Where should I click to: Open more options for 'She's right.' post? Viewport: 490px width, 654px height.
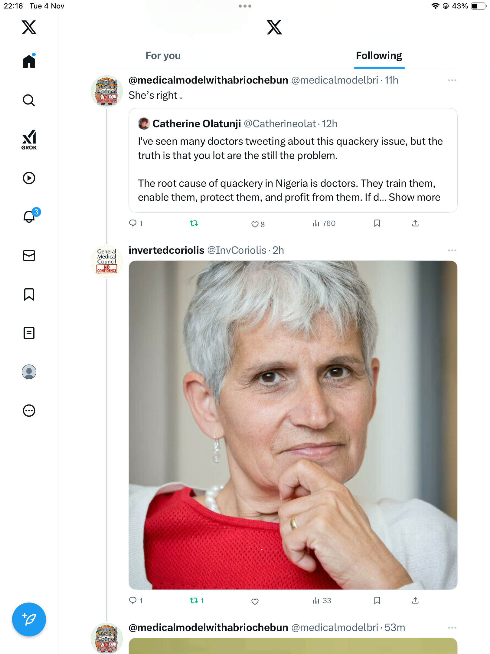pyautogui.click(x=452, y=80)
